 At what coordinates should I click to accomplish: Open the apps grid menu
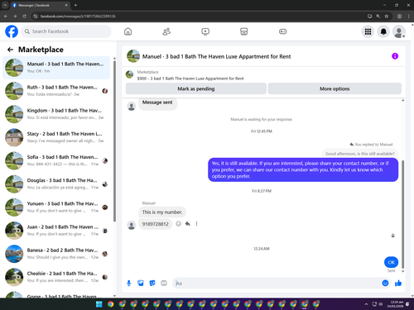368,31
